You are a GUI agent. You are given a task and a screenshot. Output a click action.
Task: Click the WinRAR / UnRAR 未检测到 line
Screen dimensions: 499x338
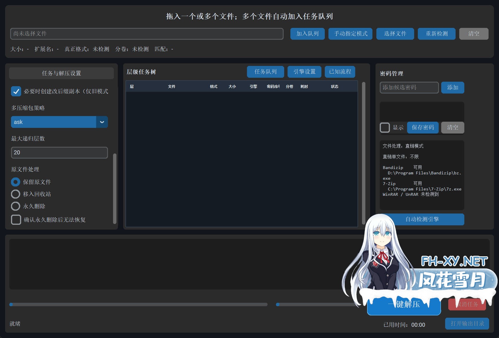pyautogui.click(x=411, y=194)
